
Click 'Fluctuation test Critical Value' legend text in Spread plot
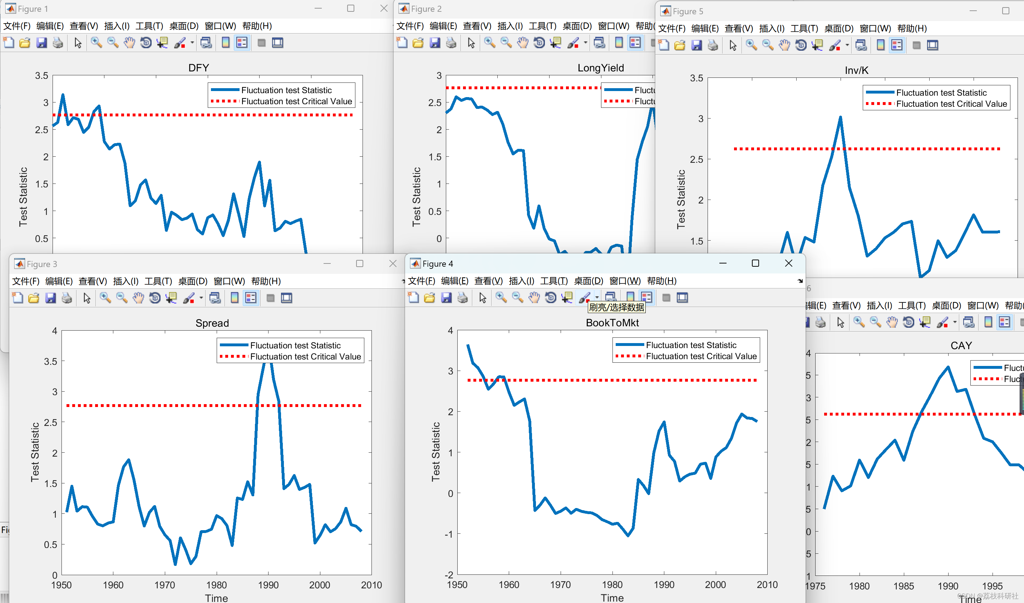[305, 356]
